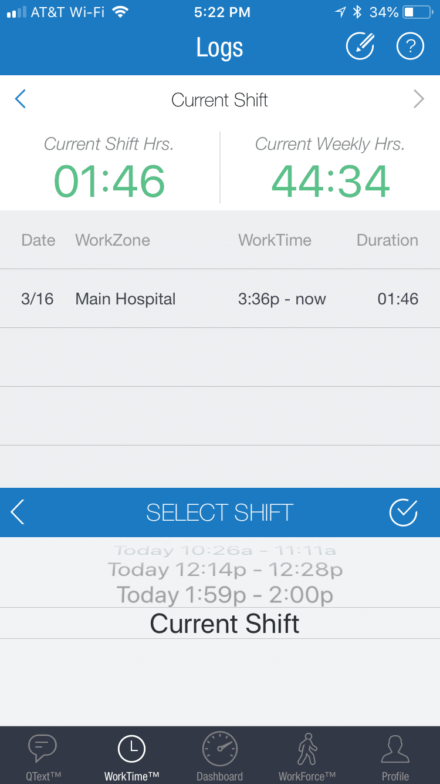440x784 pixels.
Task: Tap the edit logs pencil icon
Action: click(360, 46)
